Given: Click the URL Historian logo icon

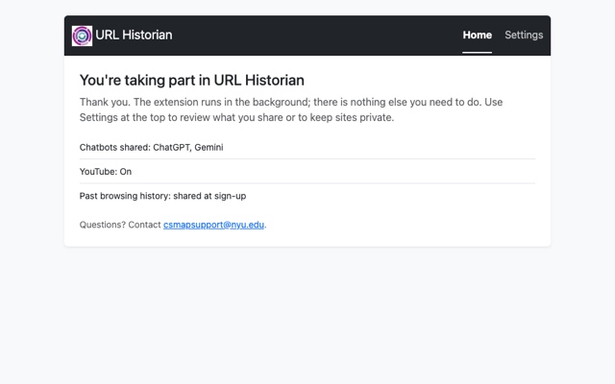Looking at the screenshot, I should pyautogui.click(x=82, y=36).
